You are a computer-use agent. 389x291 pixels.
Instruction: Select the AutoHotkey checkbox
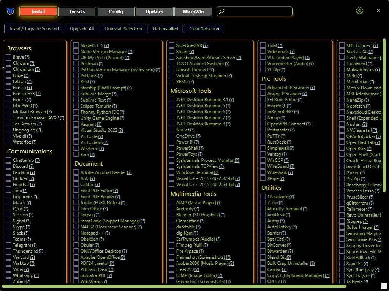263,227
